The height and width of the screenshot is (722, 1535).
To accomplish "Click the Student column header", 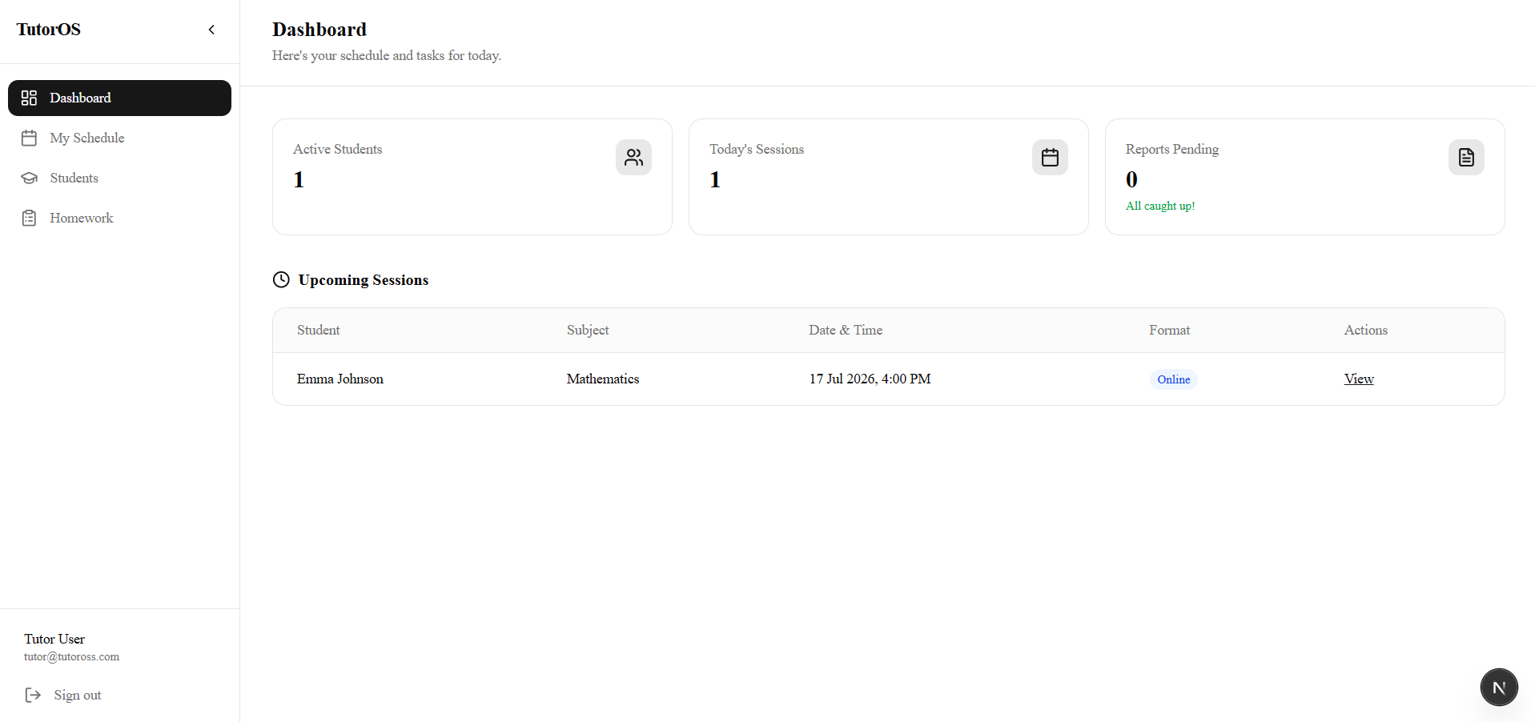I will [318, 330].
